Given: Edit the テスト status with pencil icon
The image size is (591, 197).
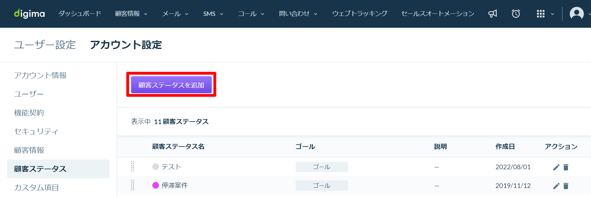Looking at the screenshot, I should [556, 167].
